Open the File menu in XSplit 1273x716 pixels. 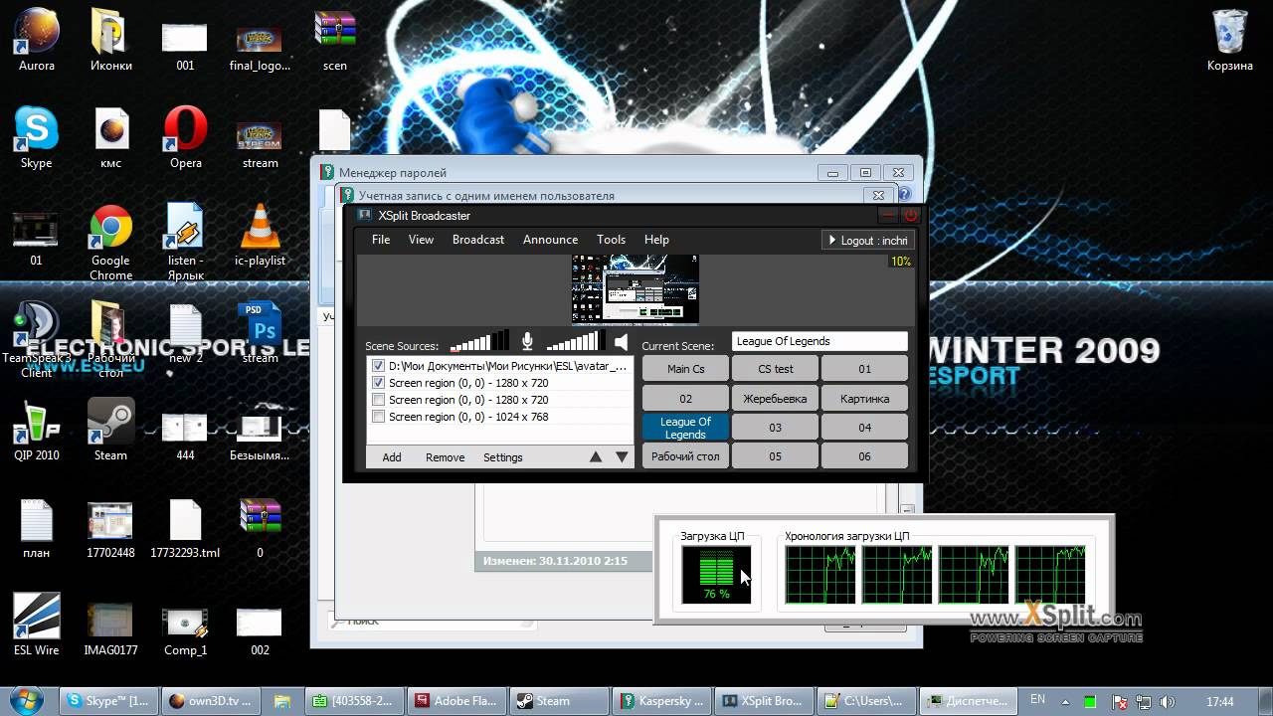381,240
